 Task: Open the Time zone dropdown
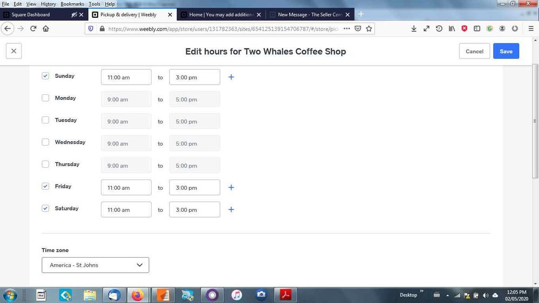95,265
